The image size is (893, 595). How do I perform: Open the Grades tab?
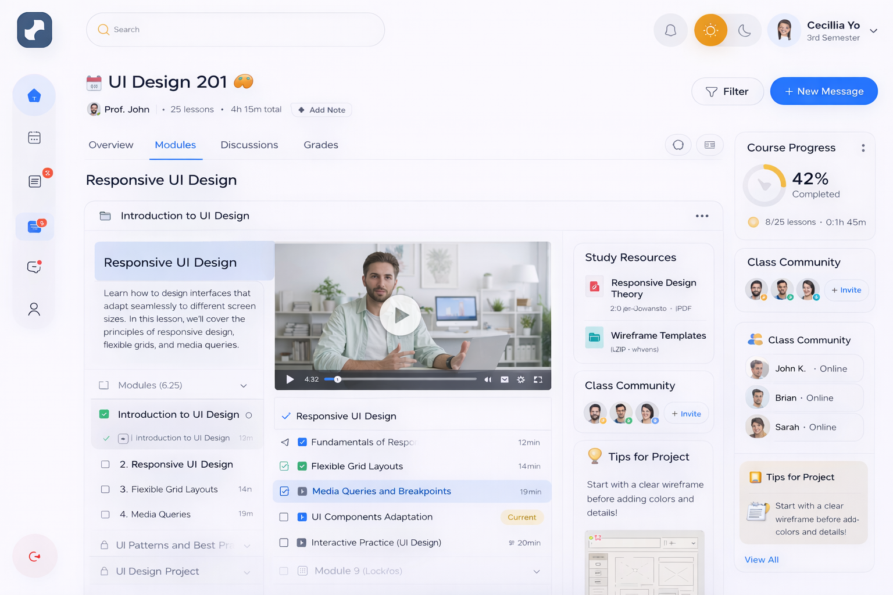[x=320, y=145]
